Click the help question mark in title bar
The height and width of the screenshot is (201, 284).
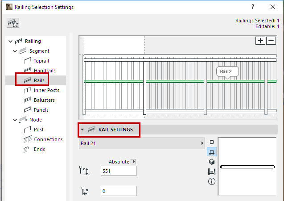coord(253,7)
